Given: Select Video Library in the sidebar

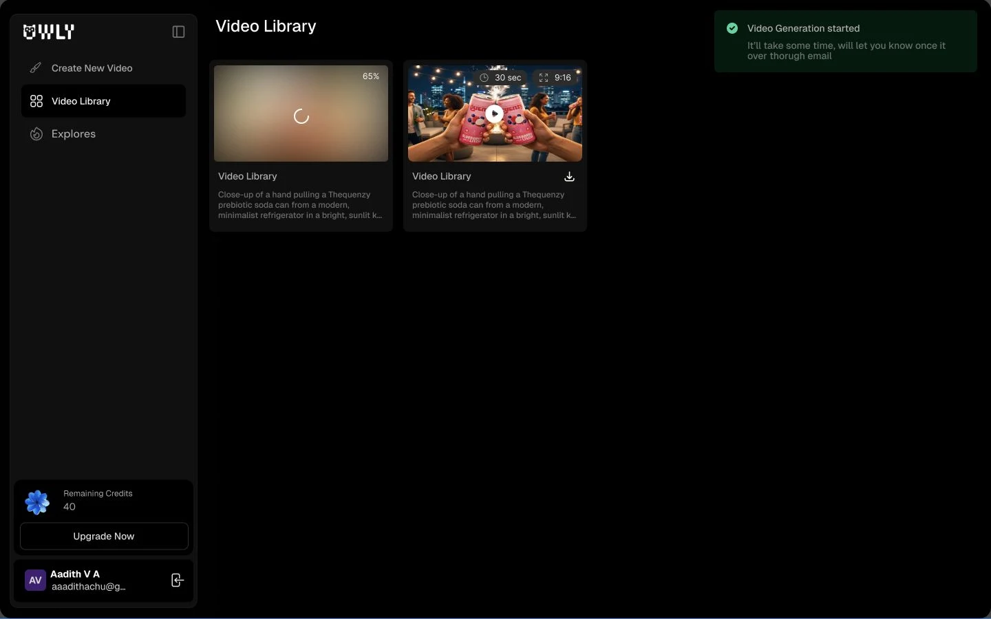Looking at the screenshot, I should (x=103, y=101).
